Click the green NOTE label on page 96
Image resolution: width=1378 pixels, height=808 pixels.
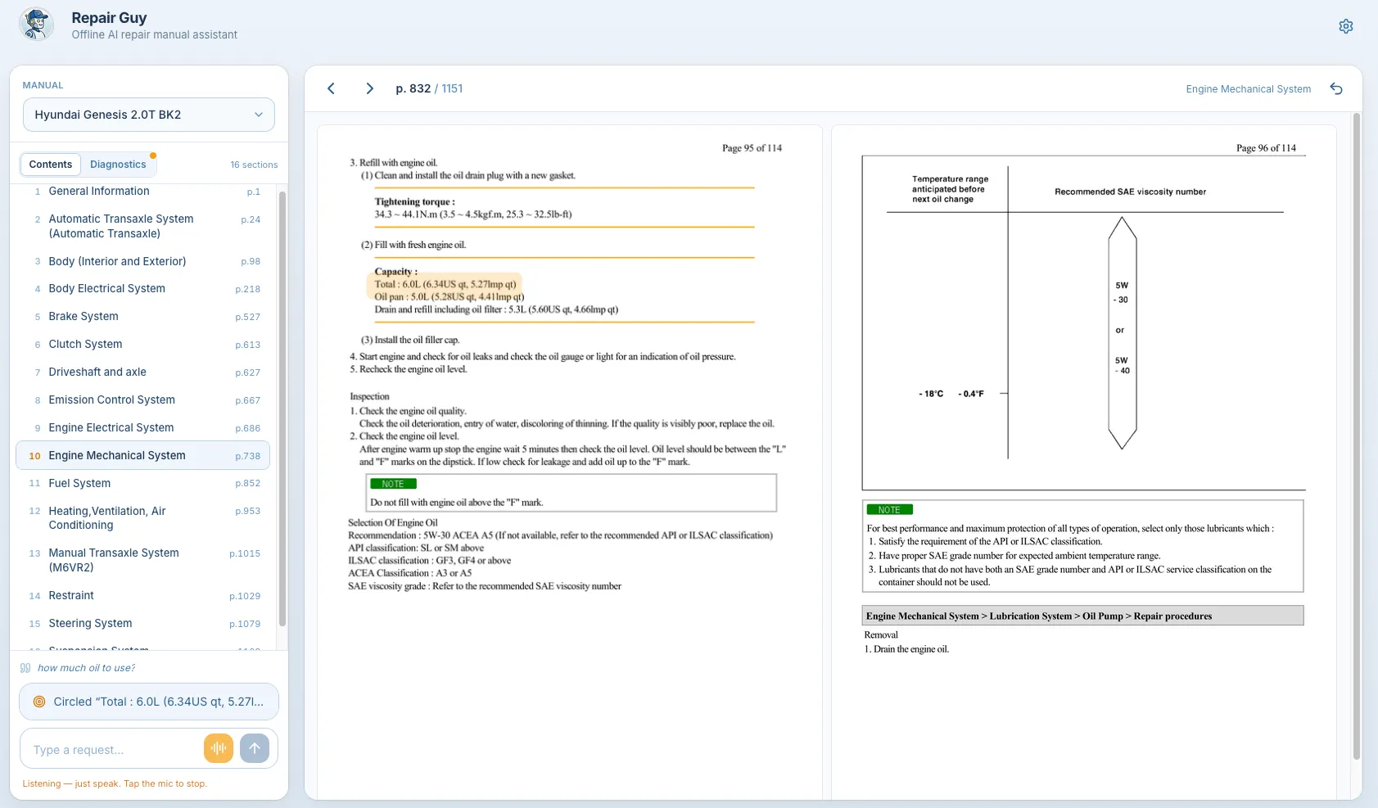point(889,509)
